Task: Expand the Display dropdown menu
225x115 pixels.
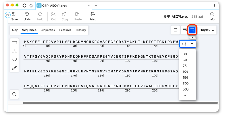Action: (x=207, y=30)
